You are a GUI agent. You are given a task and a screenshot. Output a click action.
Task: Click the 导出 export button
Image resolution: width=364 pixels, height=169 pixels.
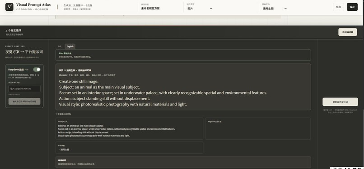(x=338, y=7)
